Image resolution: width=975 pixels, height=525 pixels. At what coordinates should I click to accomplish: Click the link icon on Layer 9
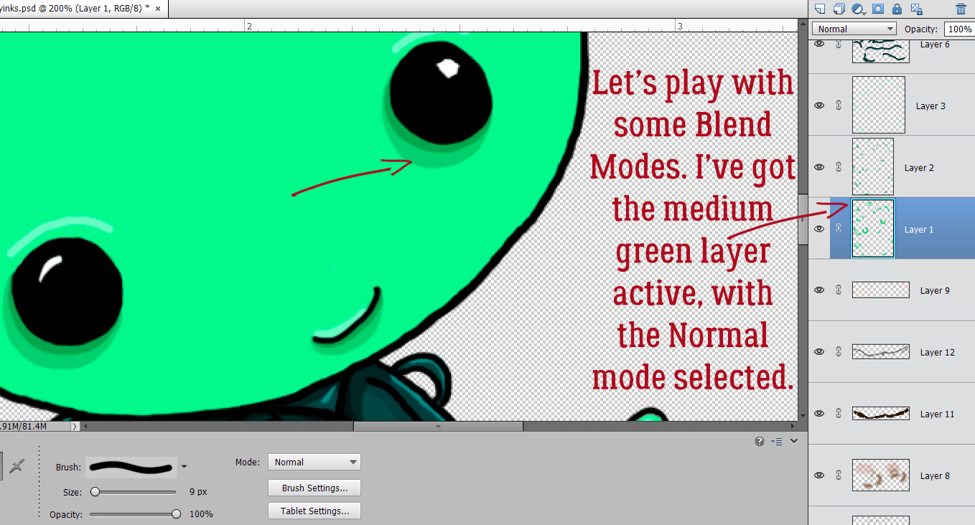838,290
